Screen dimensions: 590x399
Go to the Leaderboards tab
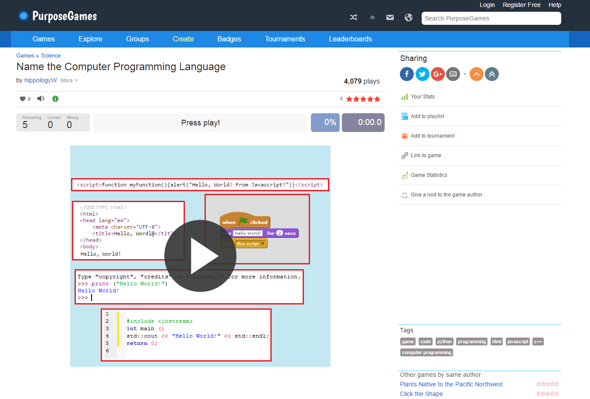pyautogui.click(x=350, y=39)
